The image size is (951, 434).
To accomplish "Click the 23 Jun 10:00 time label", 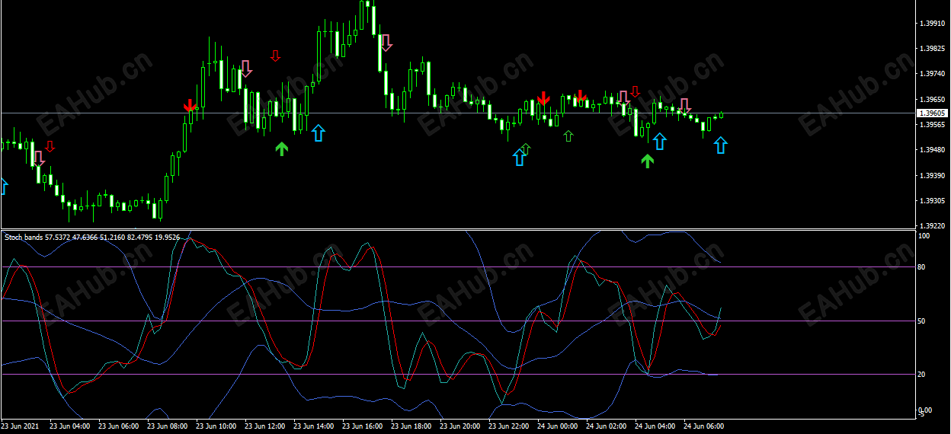I will click(x=216, y=426).
